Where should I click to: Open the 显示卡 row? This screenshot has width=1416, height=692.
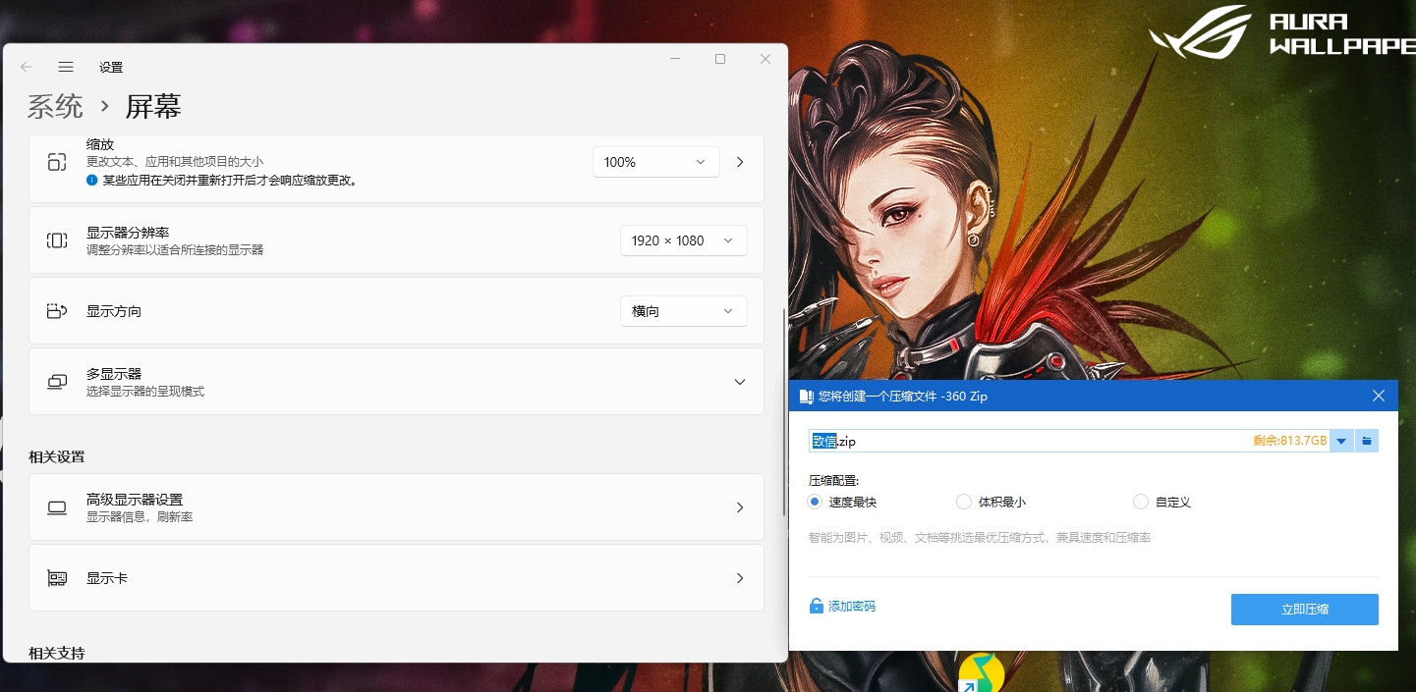[x=396, y=578]
